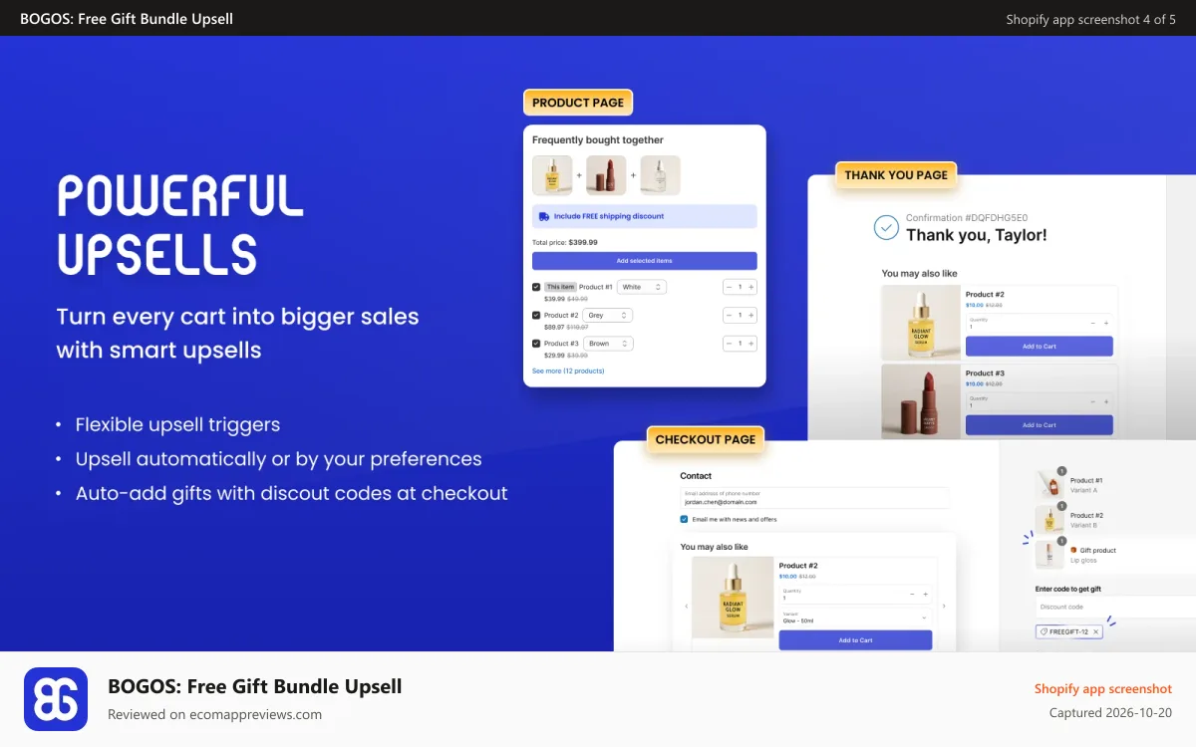
Task: Click 'Shopify app screenshot 4 of 5' header text
Action: click(1090, 19)
